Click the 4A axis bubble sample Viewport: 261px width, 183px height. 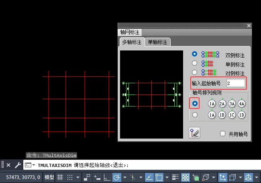click(241, 104)
